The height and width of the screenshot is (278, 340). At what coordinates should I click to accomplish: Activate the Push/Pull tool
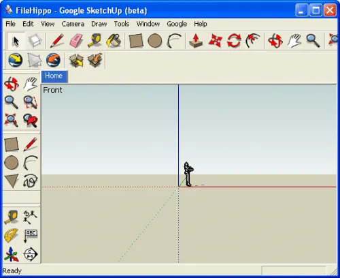[196, 41]
